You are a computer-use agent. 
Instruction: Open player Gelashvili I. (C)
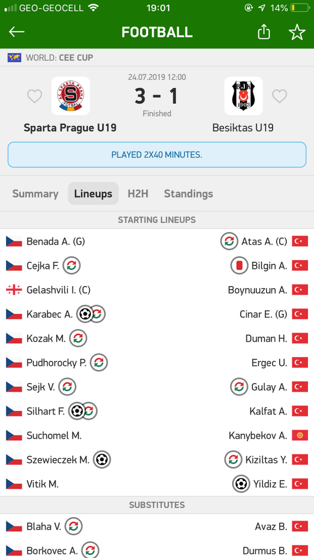pos(59,290)
